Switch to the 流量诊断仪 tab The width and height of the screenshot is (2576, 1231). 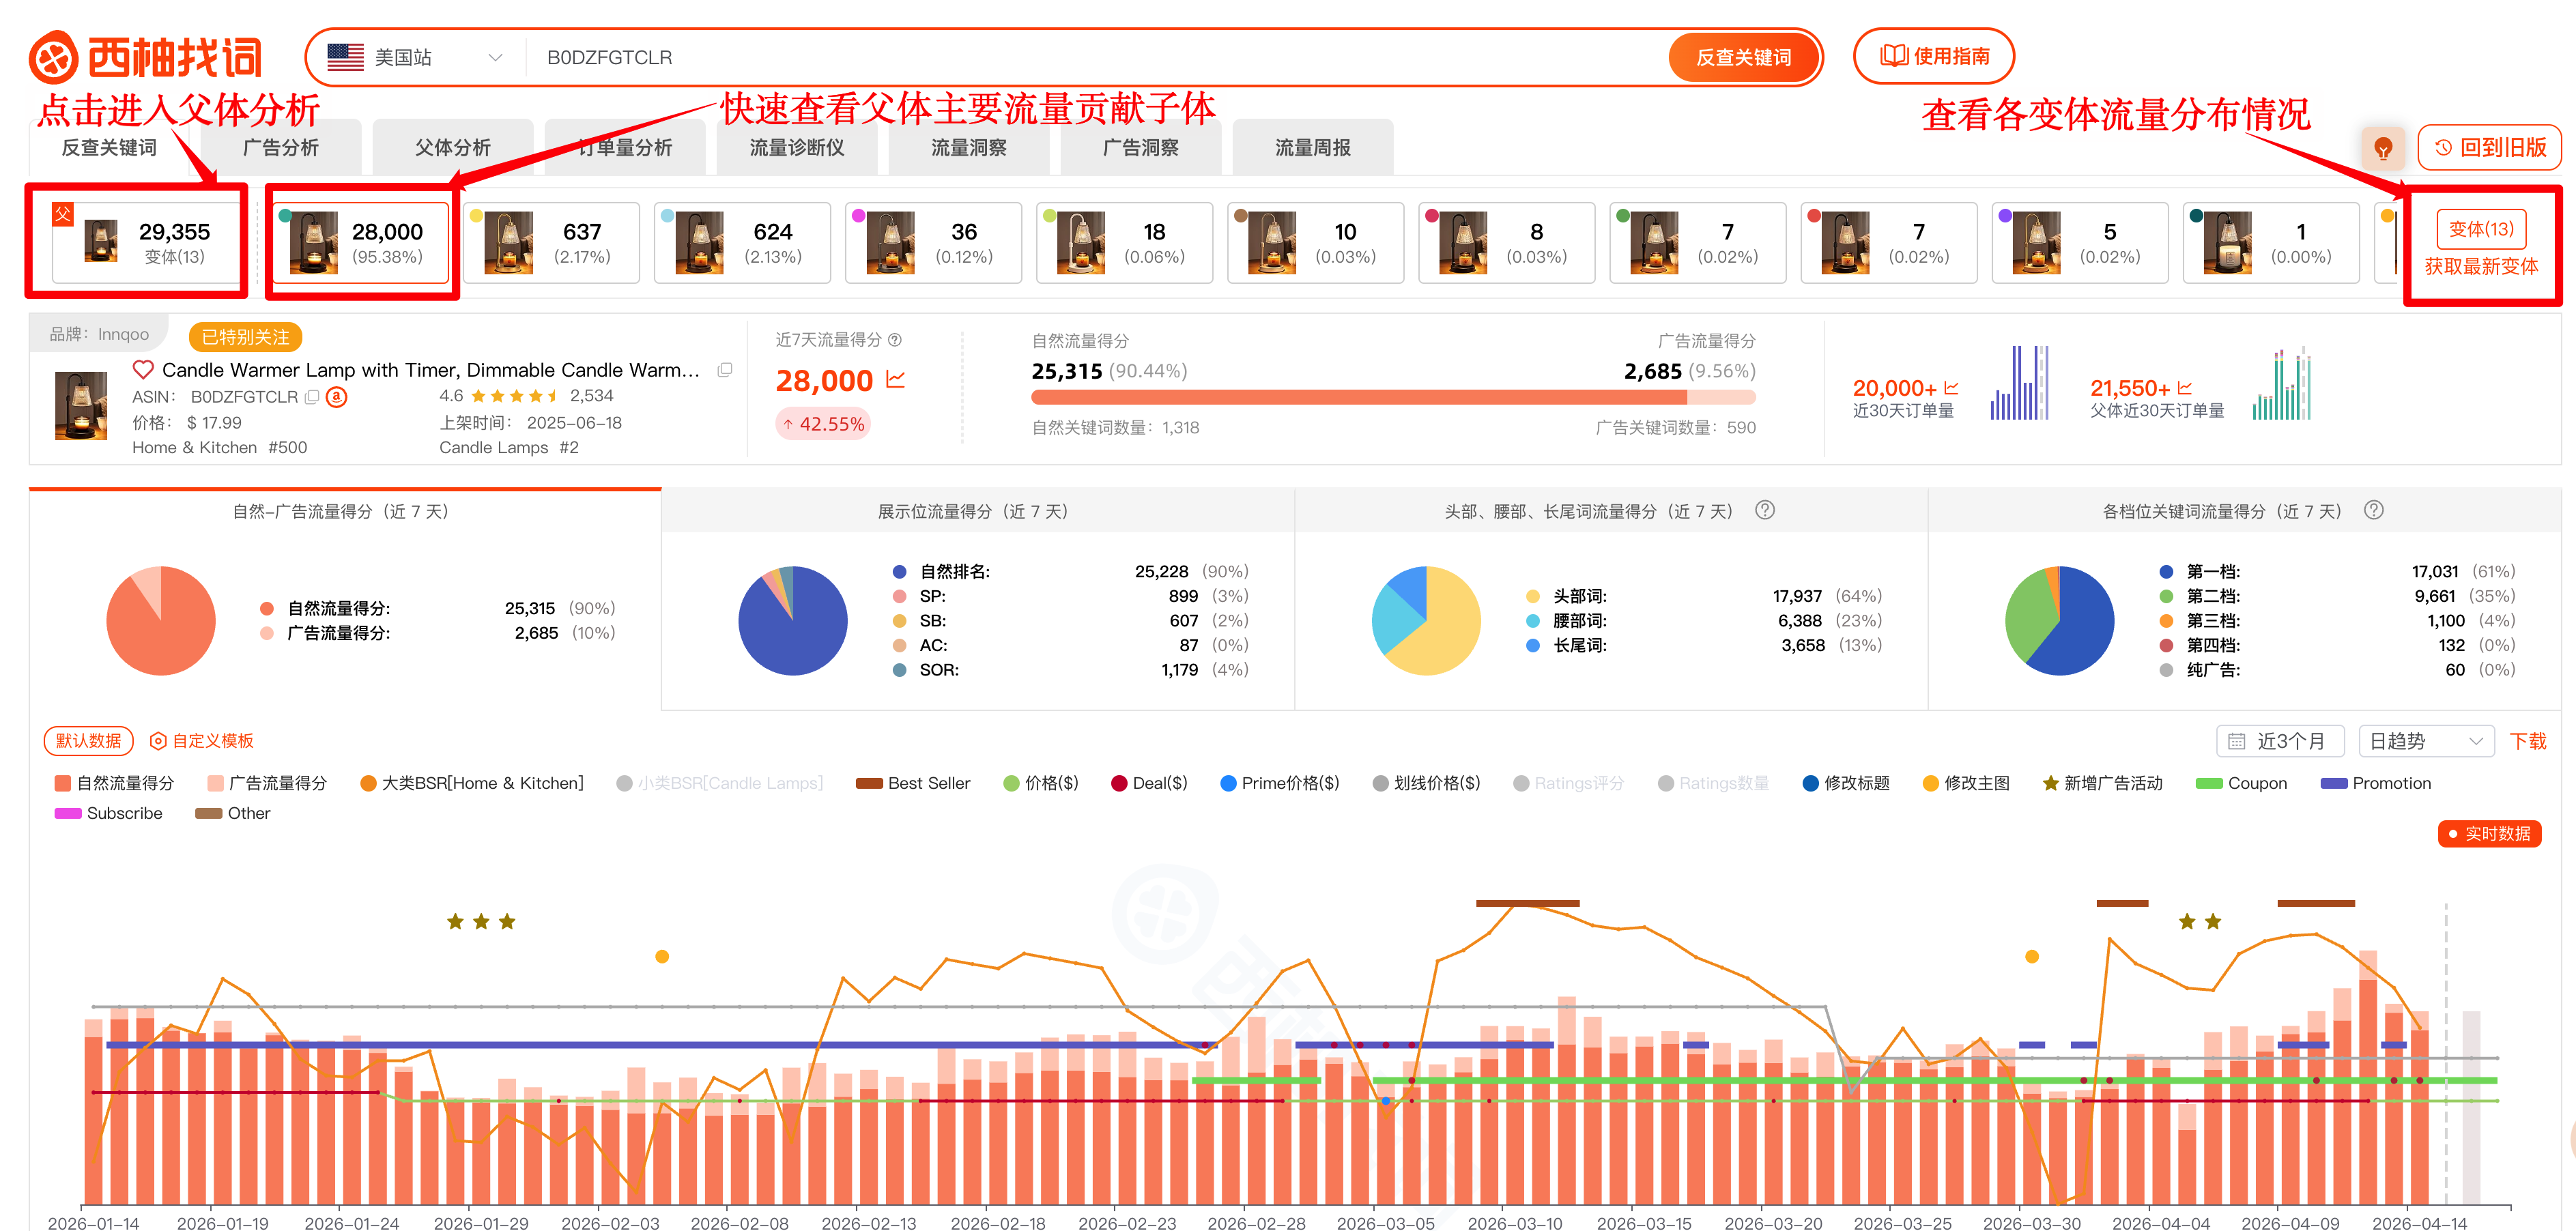797,147
